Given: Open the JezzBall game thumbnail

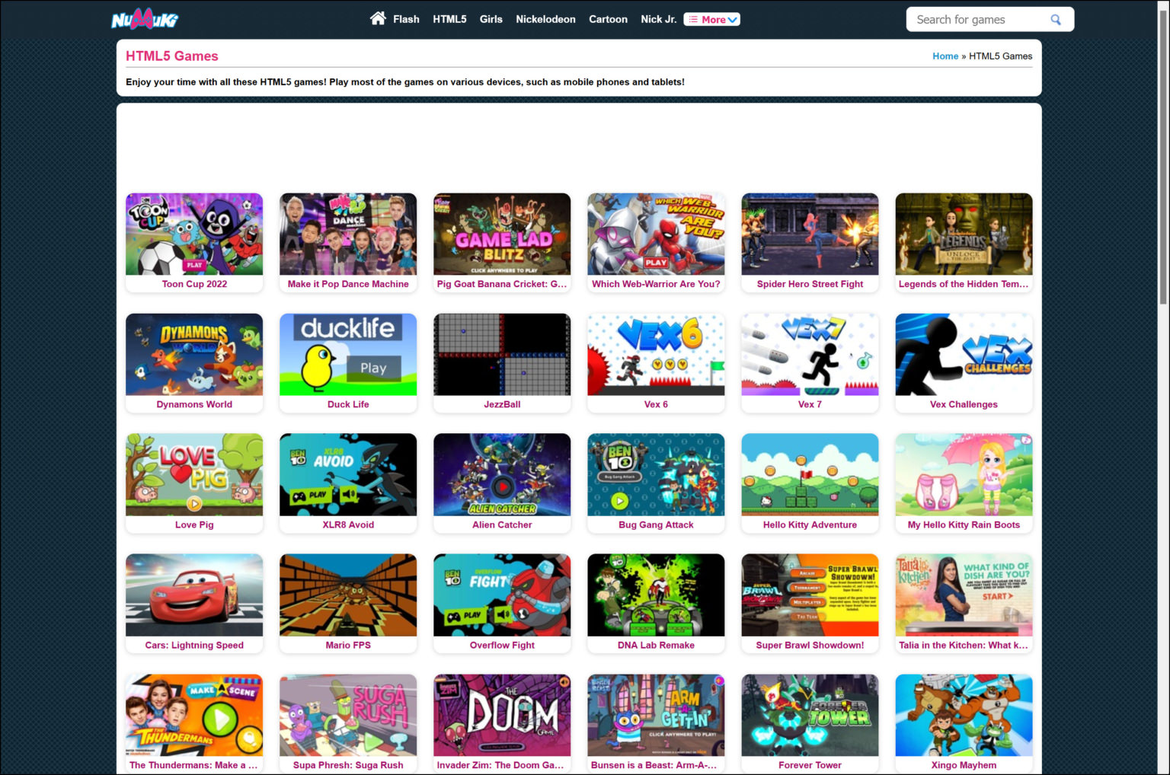Looking at the screenshot, I should point(501,354).
